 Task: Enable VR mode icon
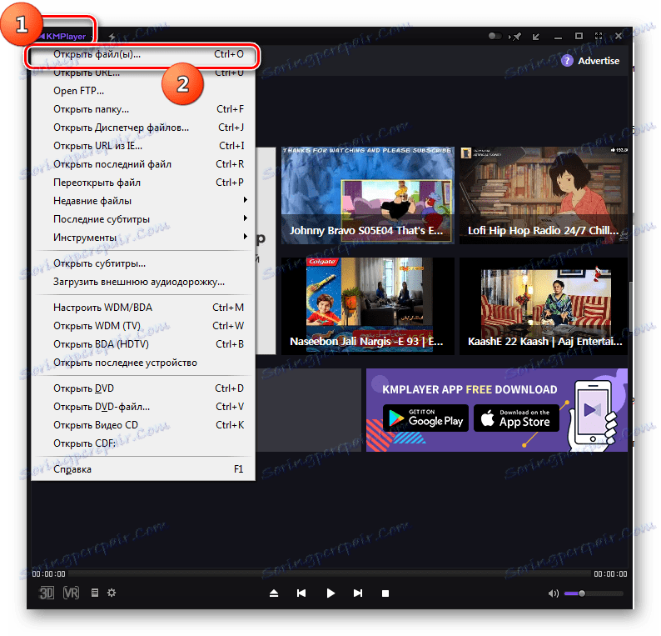point(71,593)
